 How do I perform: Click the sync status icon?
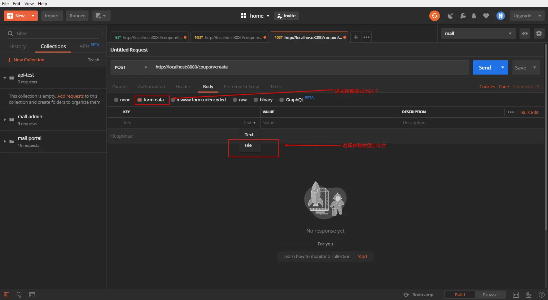434,16
